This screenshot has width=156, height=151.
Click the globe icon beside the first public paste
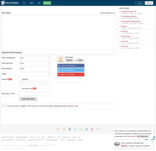120,12
